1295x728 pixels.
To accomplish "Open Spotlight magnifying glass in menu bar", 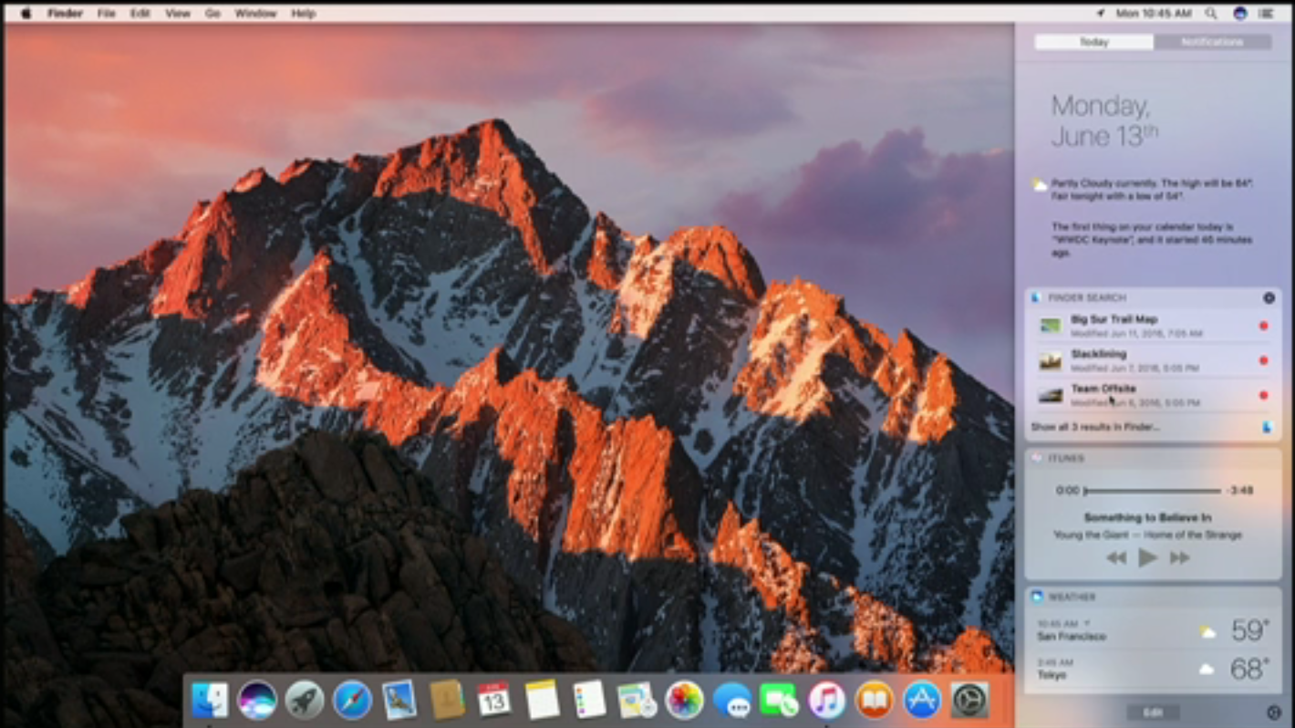I will pos(1211,14).
